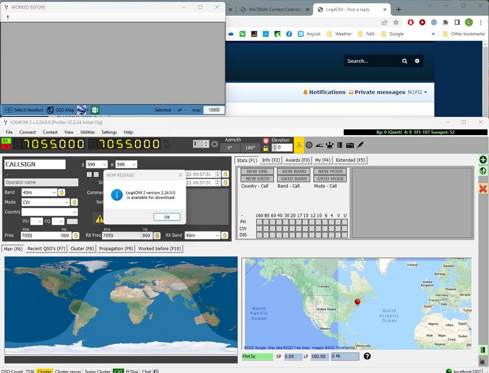This screenshot has width=489, height=373.
Task: Open forum advanced search gear icon
Action: tap(417, 61)
